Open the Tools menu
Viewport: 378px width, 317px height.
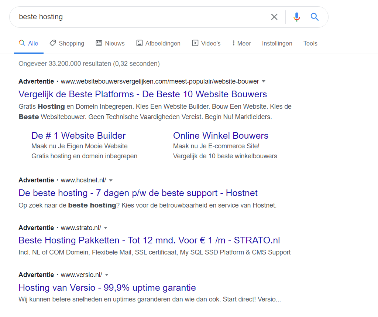(310, 43)
